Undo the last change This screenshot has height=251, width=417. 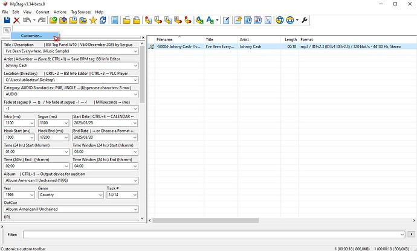(x=27, y=20)
